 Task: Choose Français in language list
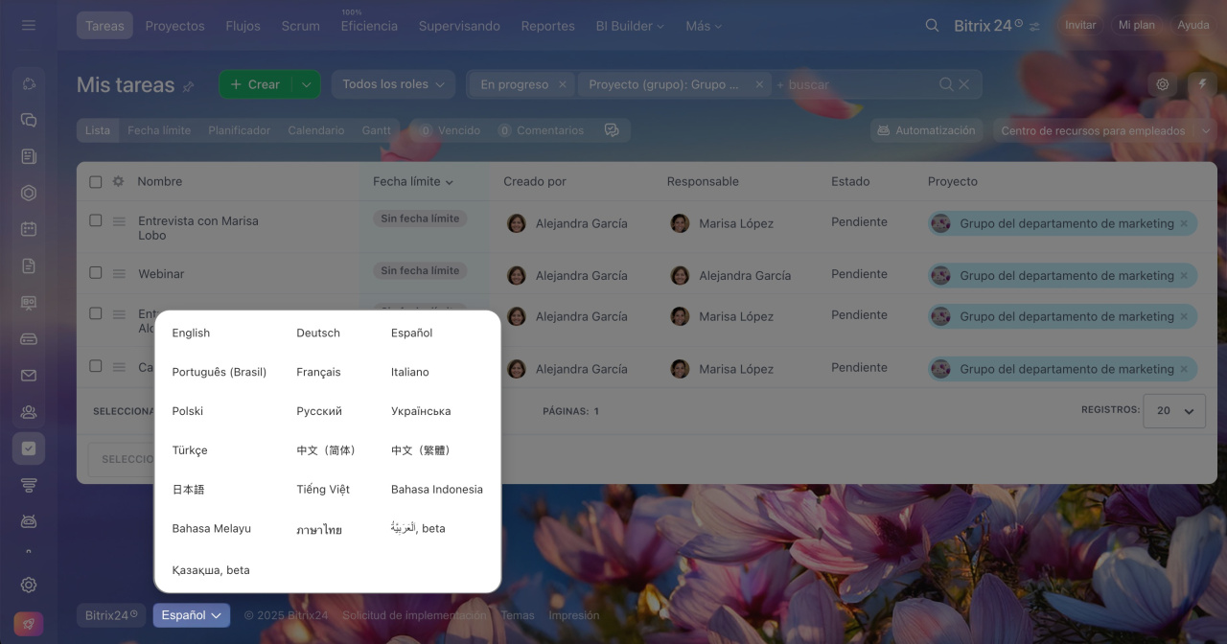pos(318,372)
